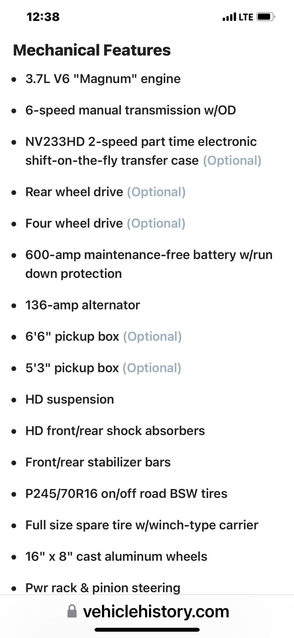294x638 pixels.
Task: Tap the lock icon in address bar
Action: coord(72,611)
